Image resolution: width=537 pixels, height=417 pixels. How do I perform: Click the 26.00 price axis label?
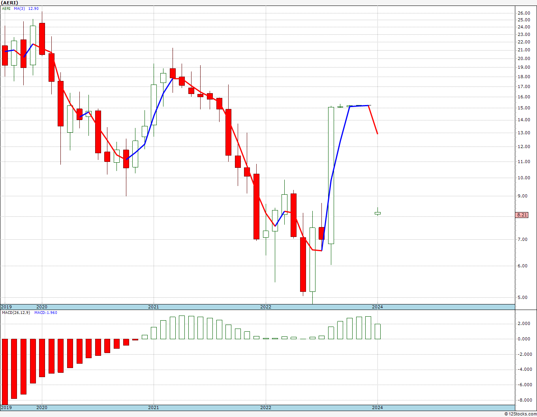(524, 13)
